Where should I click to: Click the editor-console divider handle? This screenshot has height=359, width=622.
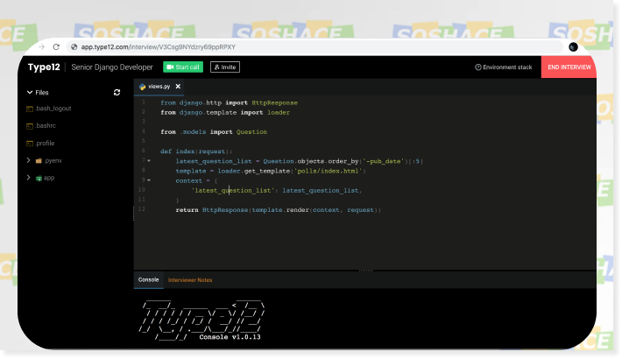pyautogui.click(x=365, y=271)
